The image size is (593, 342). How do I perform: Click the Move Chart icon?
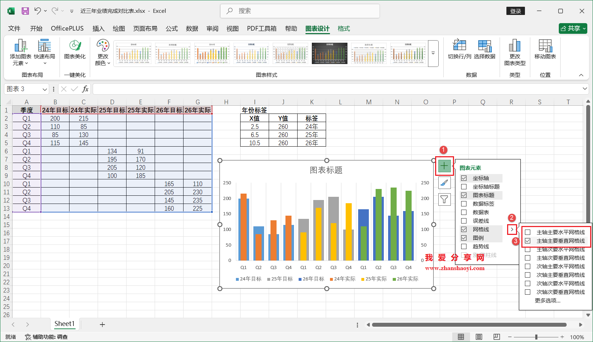(545, 49)
